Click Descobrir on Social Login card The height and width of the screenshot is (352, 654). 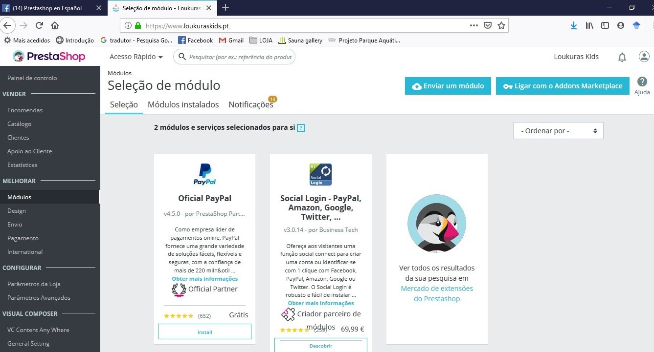coord(321,345)
